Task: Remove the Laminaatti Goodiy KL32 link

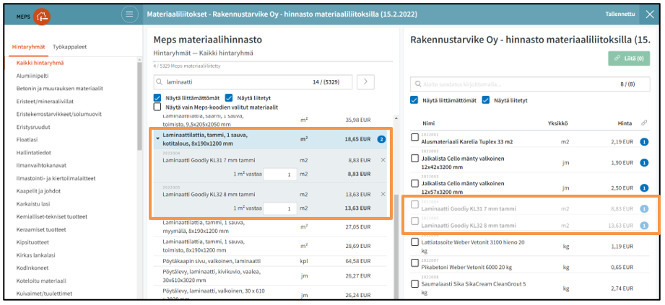Action: pos(383,195)
